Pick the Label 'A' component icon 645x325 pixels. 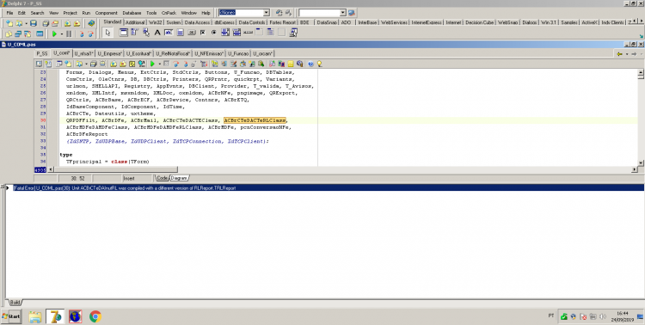pyautogui.click(x=157, y=33)
